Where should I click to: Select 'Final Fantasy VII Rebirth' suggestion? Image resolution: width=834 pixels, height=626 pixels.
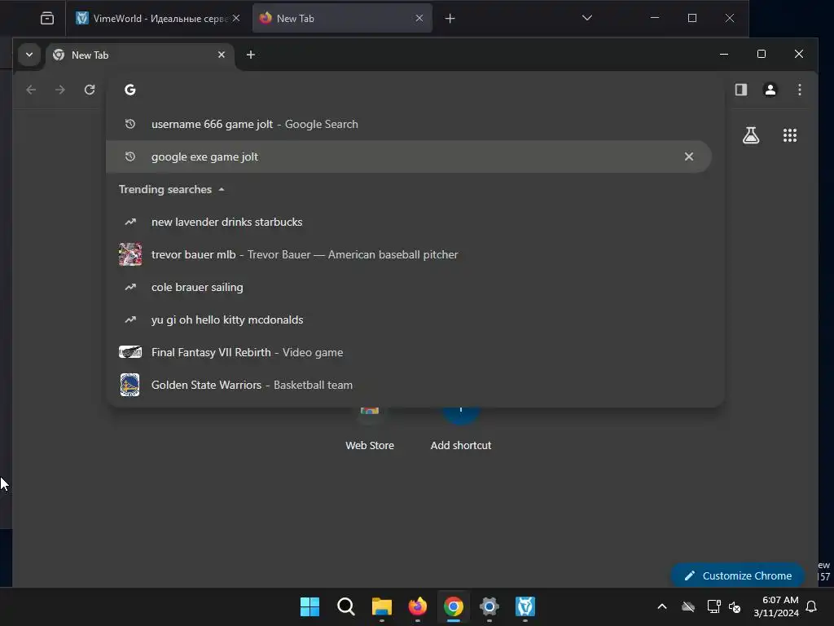pyautogui.click(x=409, y=352)
